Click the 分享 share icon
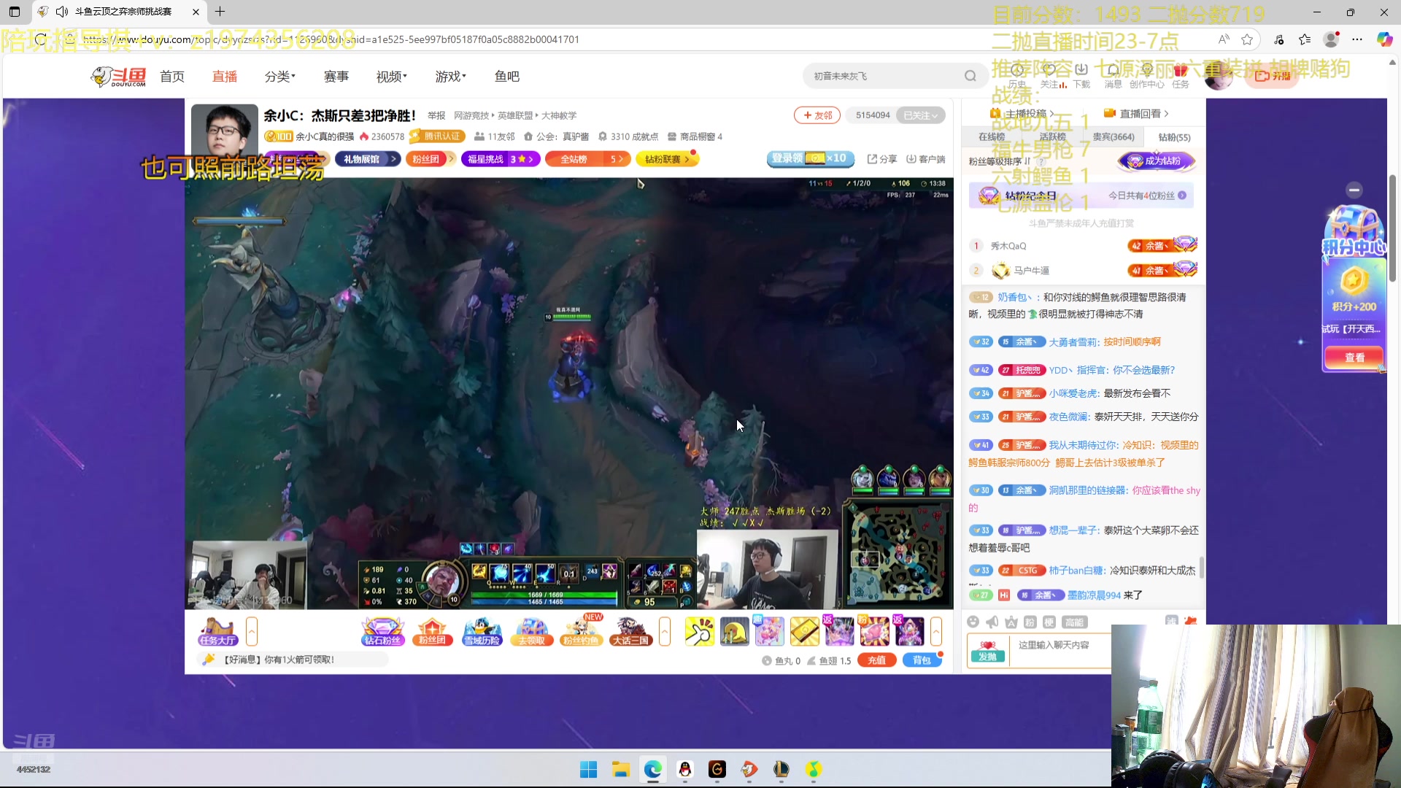Screen dimensions: 1401x788 (881, 158)
